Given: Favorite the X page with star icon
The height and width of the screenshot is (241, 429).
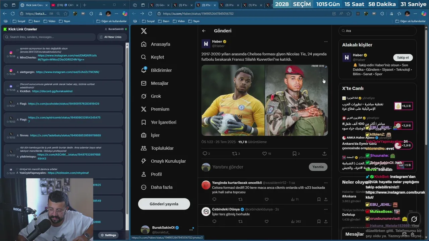Looking at the screenshot, I should pyautogui.click(x=349, y=14).
